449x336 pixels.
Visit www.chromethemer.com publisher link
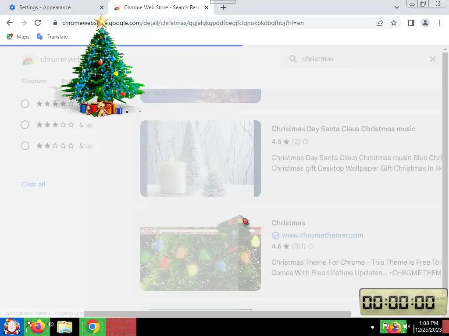[x=322, y=235]
